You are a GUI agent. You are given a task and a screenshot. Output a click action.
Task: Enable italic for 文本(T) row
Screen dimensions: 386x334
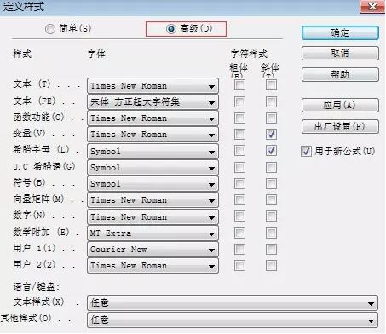pos(271,85)
